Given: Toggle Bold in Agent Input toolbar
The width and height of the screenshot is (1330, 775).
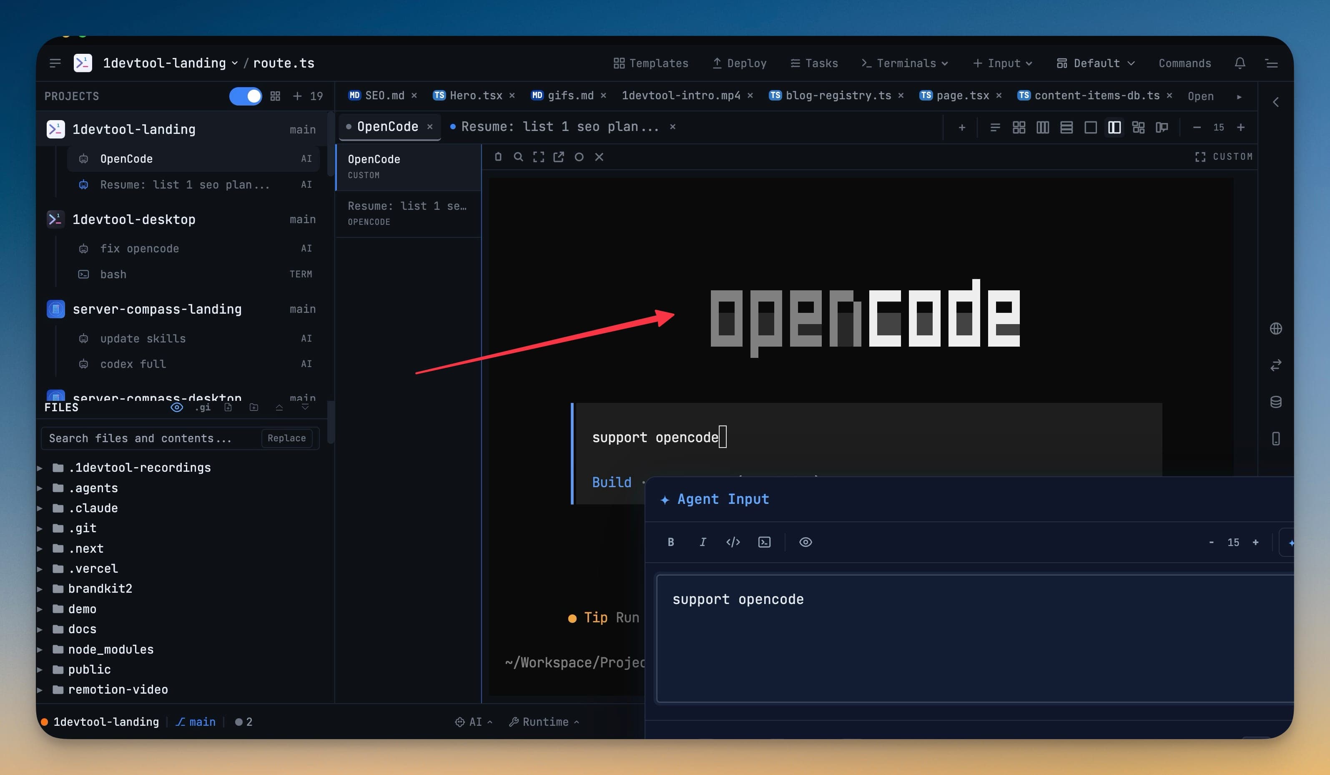Looking at the screenshot, I should click(671, 542).
